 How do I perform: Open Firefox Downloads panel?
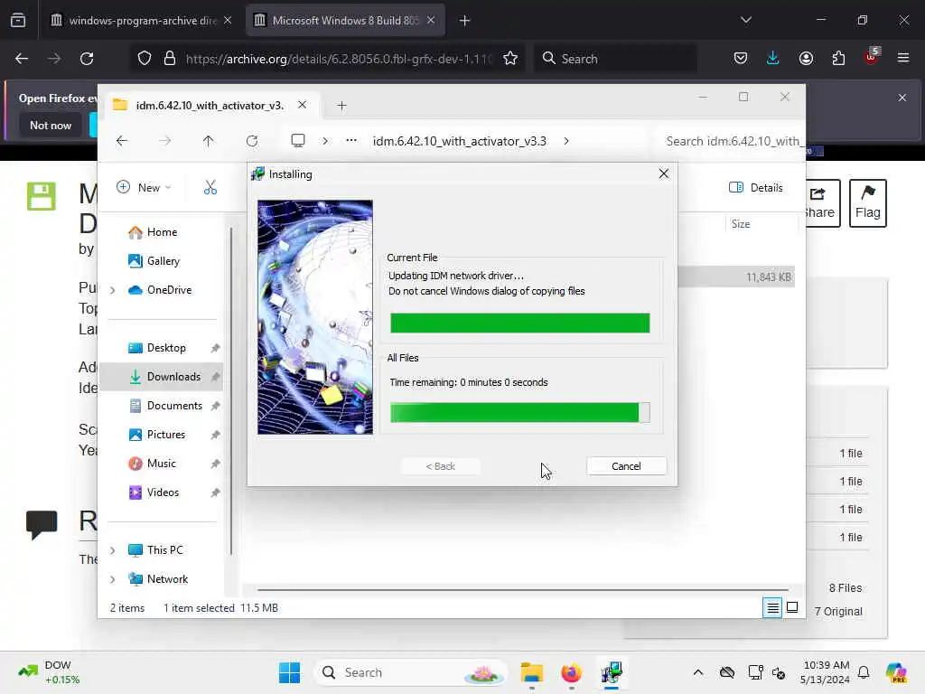(x=773, y=59)
